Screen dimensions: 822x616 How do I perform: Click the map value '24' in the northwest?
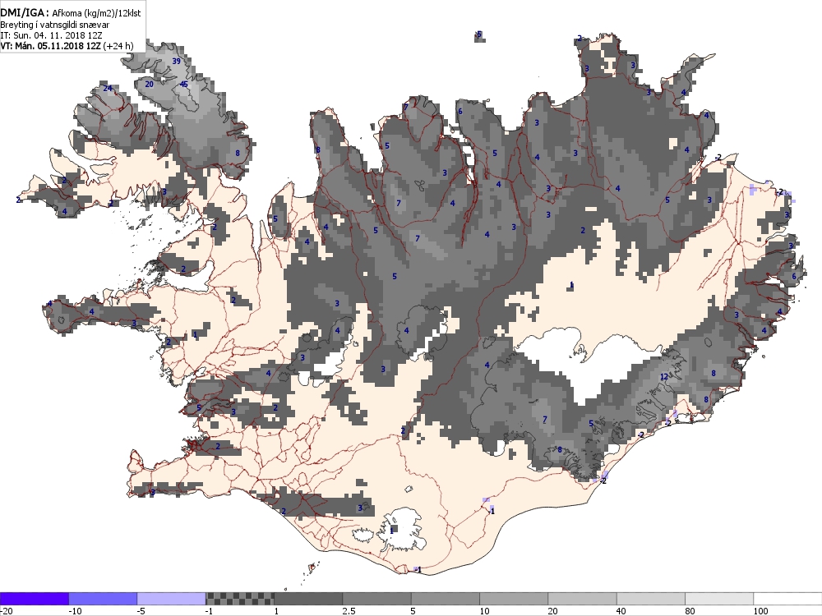108,88
